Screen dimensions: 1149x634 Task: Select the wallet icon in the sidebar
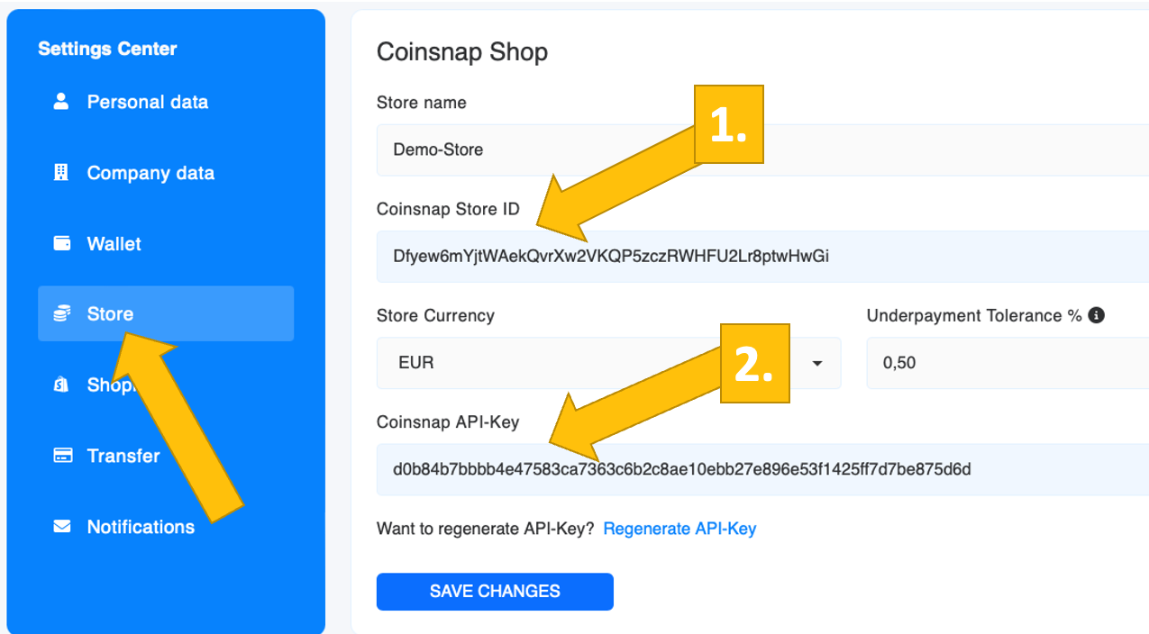pyautogui.click(x=61, y=243)
